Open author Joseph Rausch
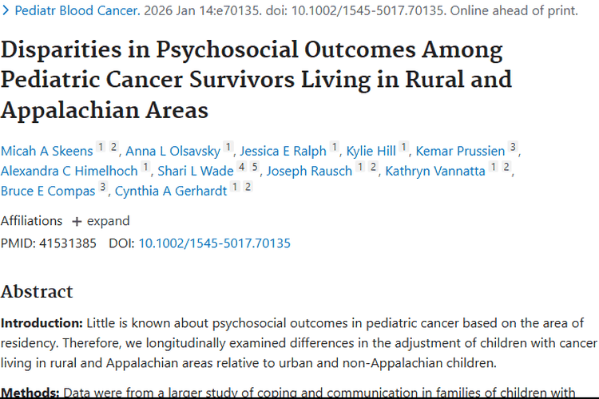This screenshot has width=599, height=399. [x=309, y=171]
